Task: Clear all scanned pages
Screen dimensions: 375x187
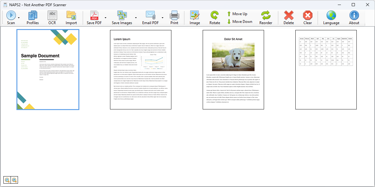Action: point(307,17)
